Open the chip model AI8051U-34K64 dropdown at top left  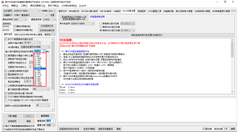click(x=27, y=11)
